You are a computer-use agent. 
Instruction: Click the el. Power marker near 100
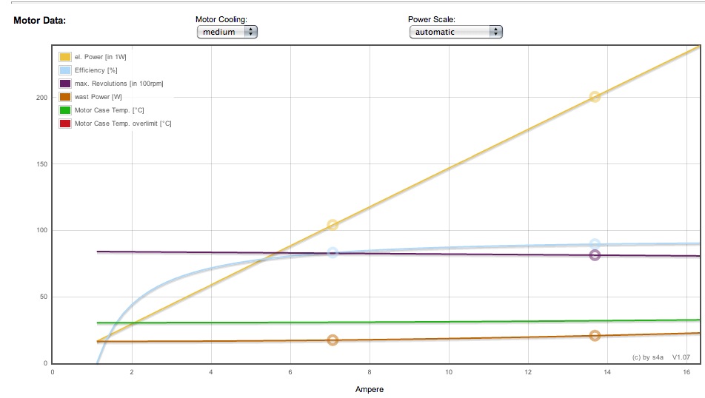tap(333, 225)
